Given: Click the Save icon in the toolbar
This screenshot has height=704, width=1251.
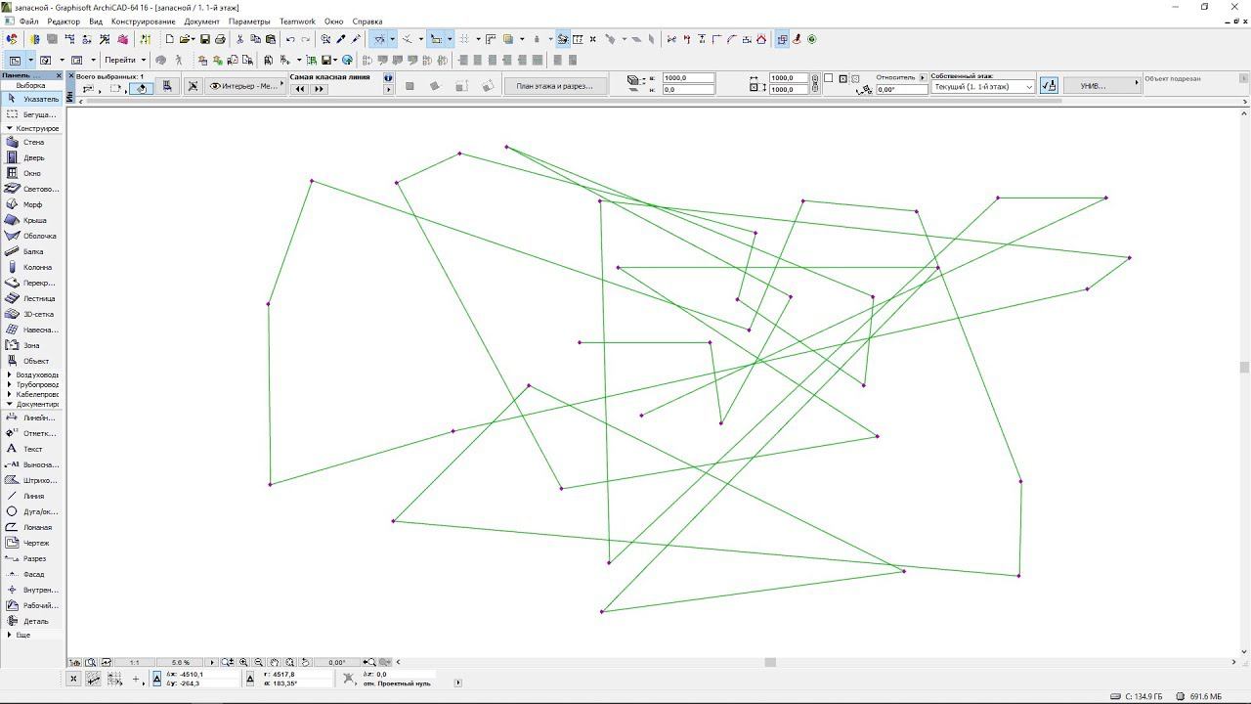Looking at the screenshot, I should [204, 39].
